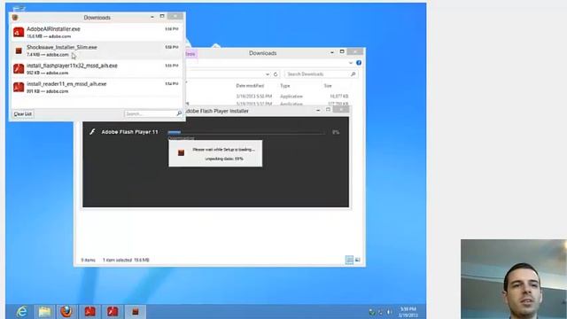Sort files by Date modified column
Screen dimensions: 567x319
click(250, 86)
